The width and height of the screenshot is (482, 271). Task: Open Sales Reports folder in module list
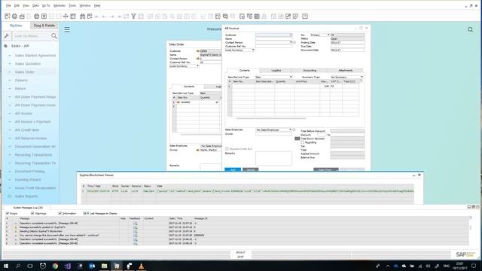26,196
